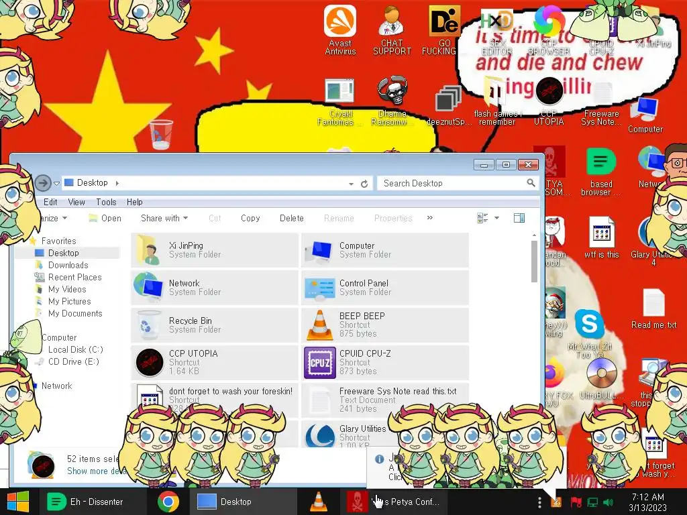This screenshot has width=687, height=515.
Task: Select Local Disk (C:) in tree
Action: tap(75, 349)
